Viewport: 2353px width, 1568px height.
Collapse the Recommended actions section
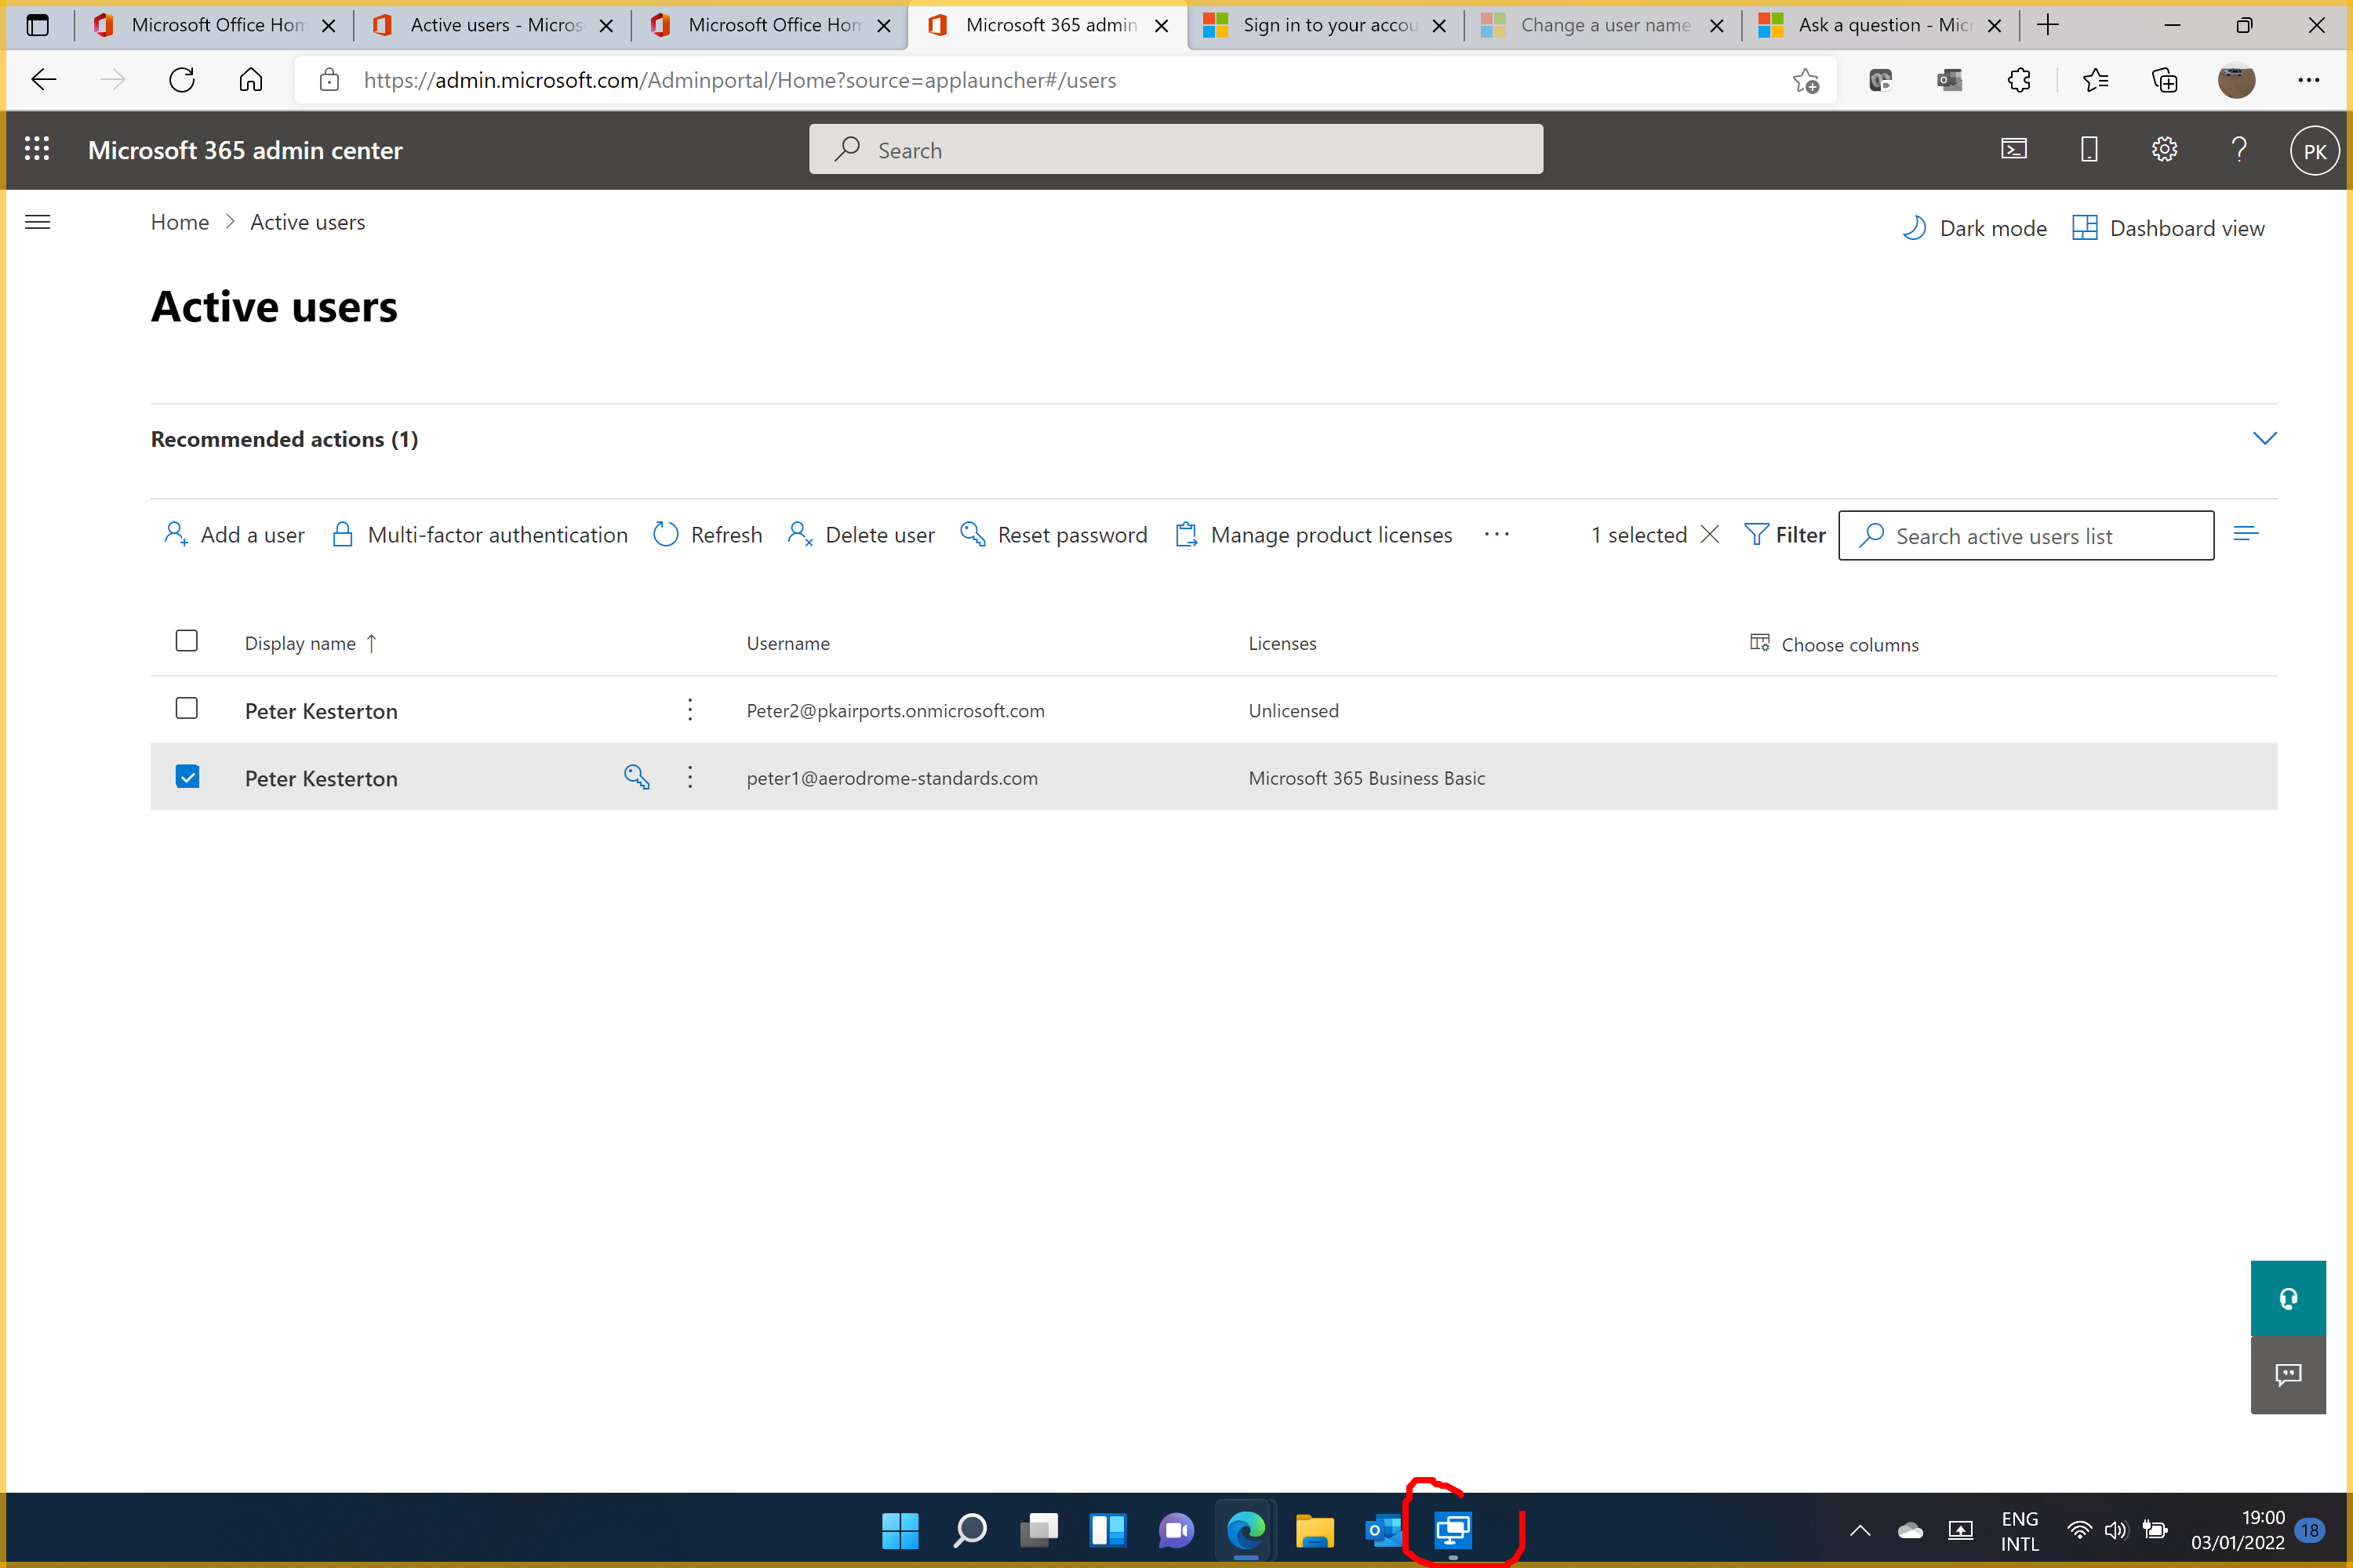pyautogui.click(x=2265, y=438)
